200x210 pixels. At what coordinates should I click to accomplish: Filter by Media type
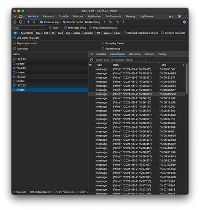click(77, 33)
